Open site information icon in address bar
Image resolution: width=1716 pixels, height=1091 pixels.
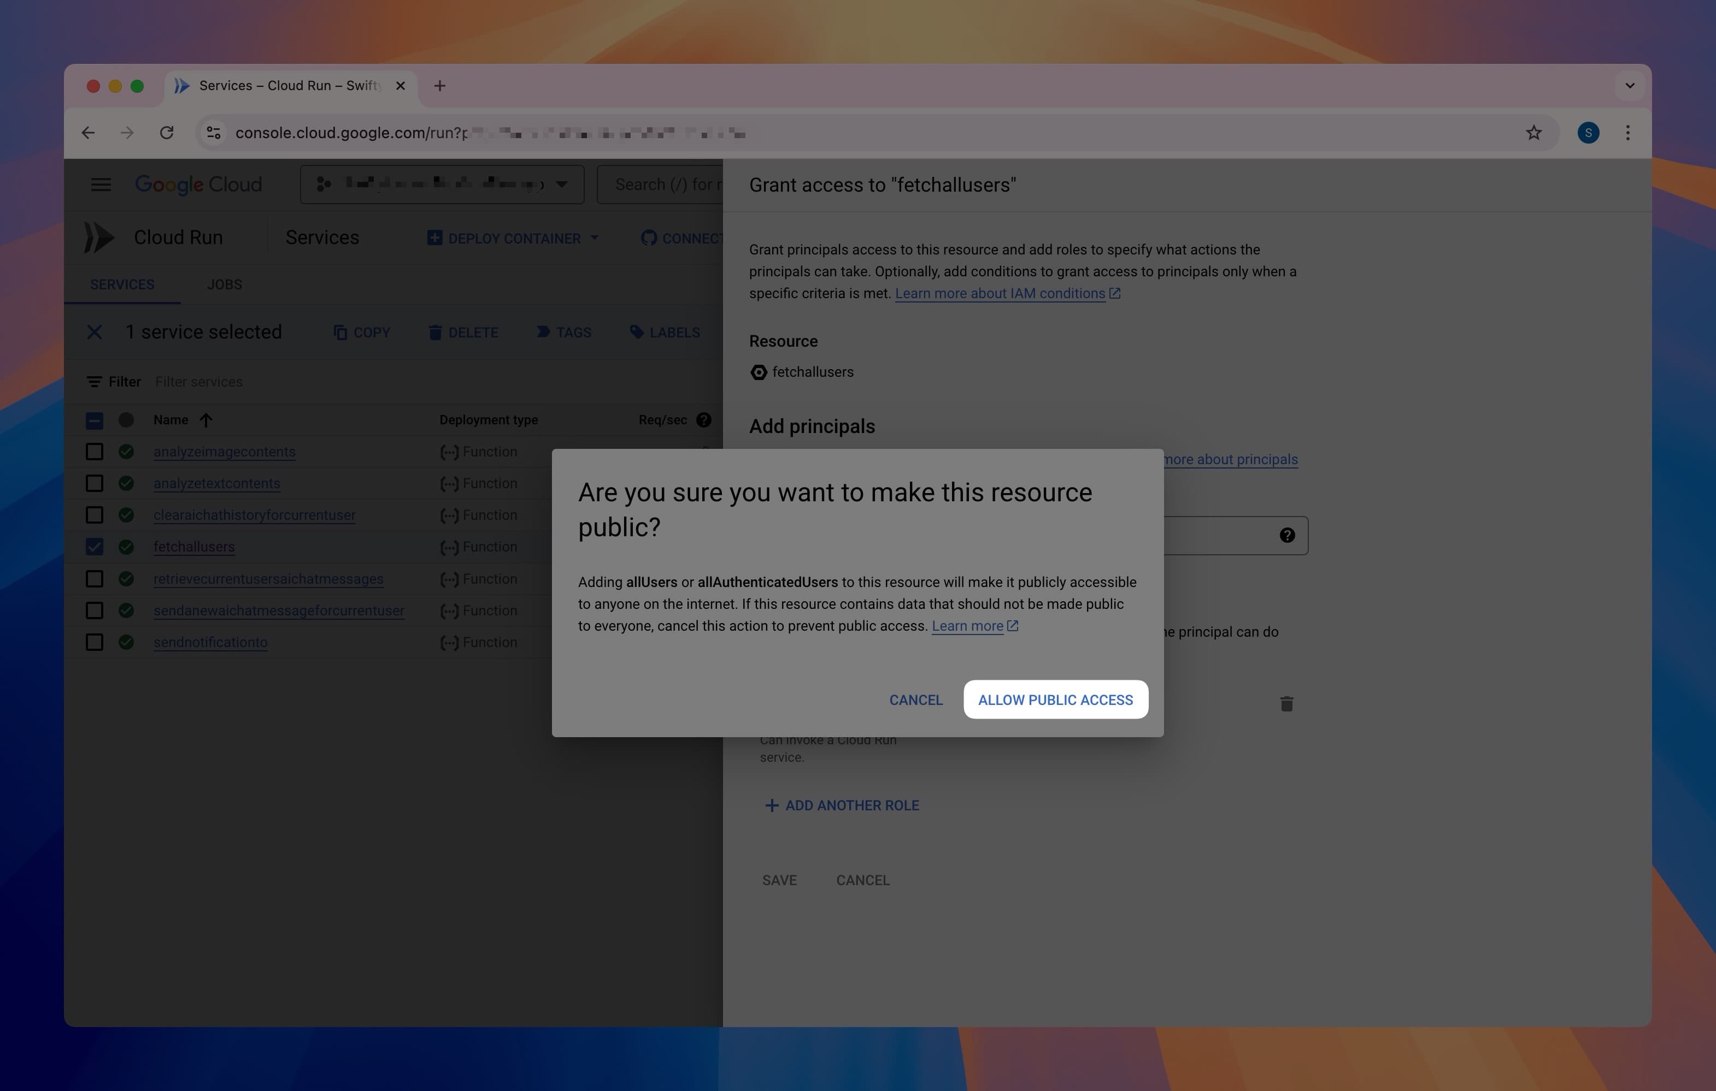tap(214, 133)
